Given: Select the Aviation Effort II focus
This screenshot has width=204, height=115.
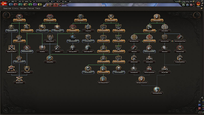Looking at the screenshot, I should click(50, 39).
